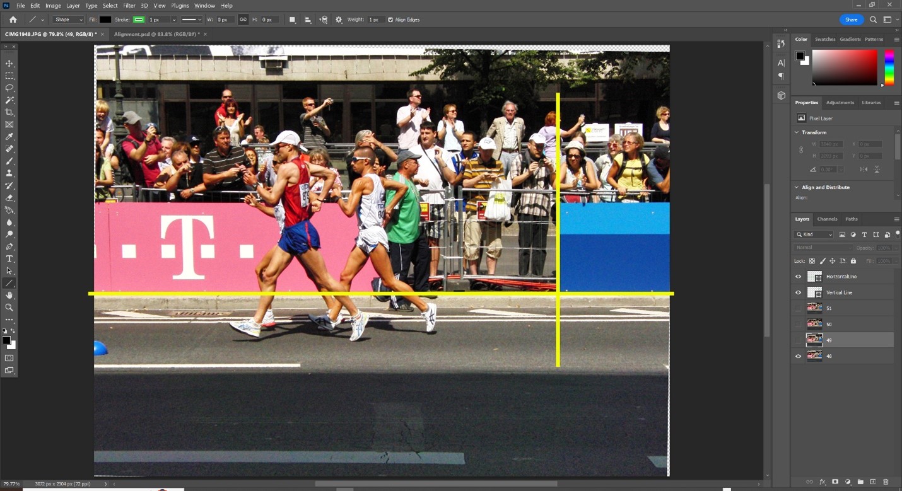
Task: Toggle Quick Mask mode icon
Action: [9, 358]
